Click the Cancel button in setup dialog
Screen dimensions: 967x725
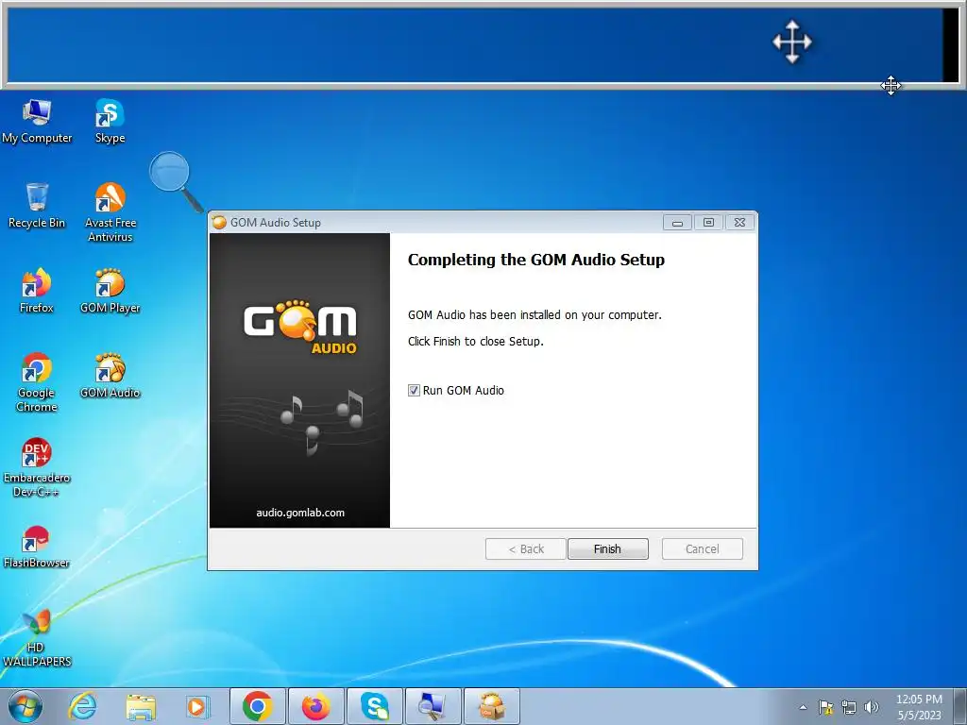[x=702, y=548]
